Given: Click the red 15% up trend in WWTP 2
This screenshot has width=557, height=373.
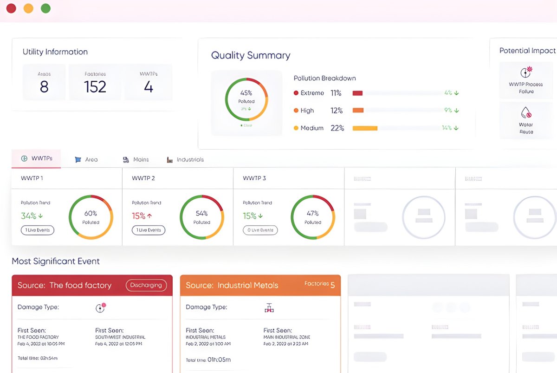Looking at the screenshot, I should click(142, 216).
